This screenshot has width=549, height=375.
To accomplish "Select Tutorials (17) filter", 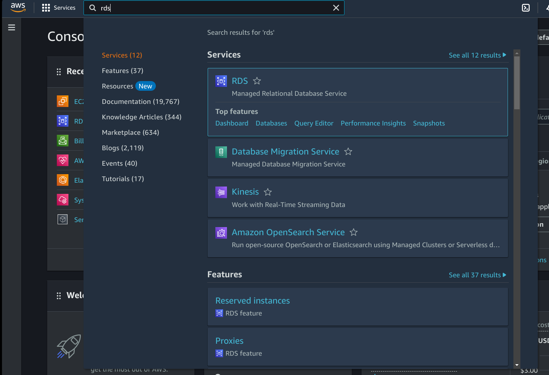I will pyautogui.click(x=123, y=179).
